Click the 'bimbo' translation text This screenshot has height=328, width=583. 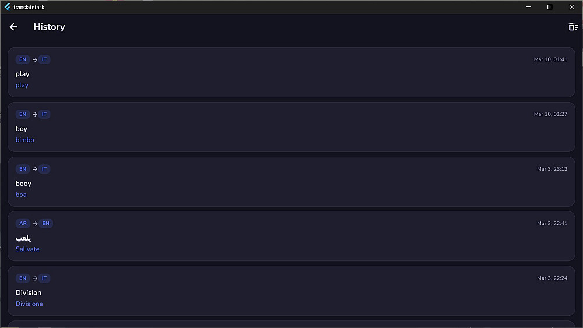pos(25,140)
